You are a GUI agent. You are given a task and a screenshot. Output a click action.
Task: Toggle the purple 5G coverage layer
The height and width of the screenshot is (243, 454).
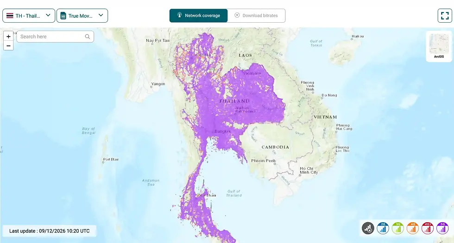pyautogui.click(x=442, y=228)
